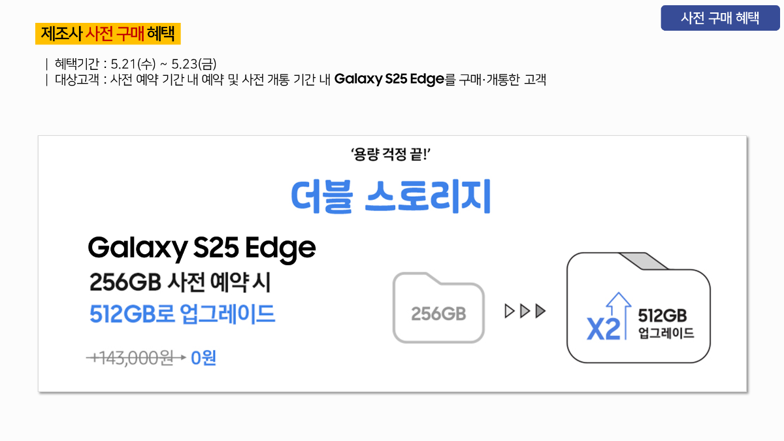Click the blue 0원 price
Image resolution: width=784 pixels, height=441 pixels.
pyautogui.click(x=203, y=359)
